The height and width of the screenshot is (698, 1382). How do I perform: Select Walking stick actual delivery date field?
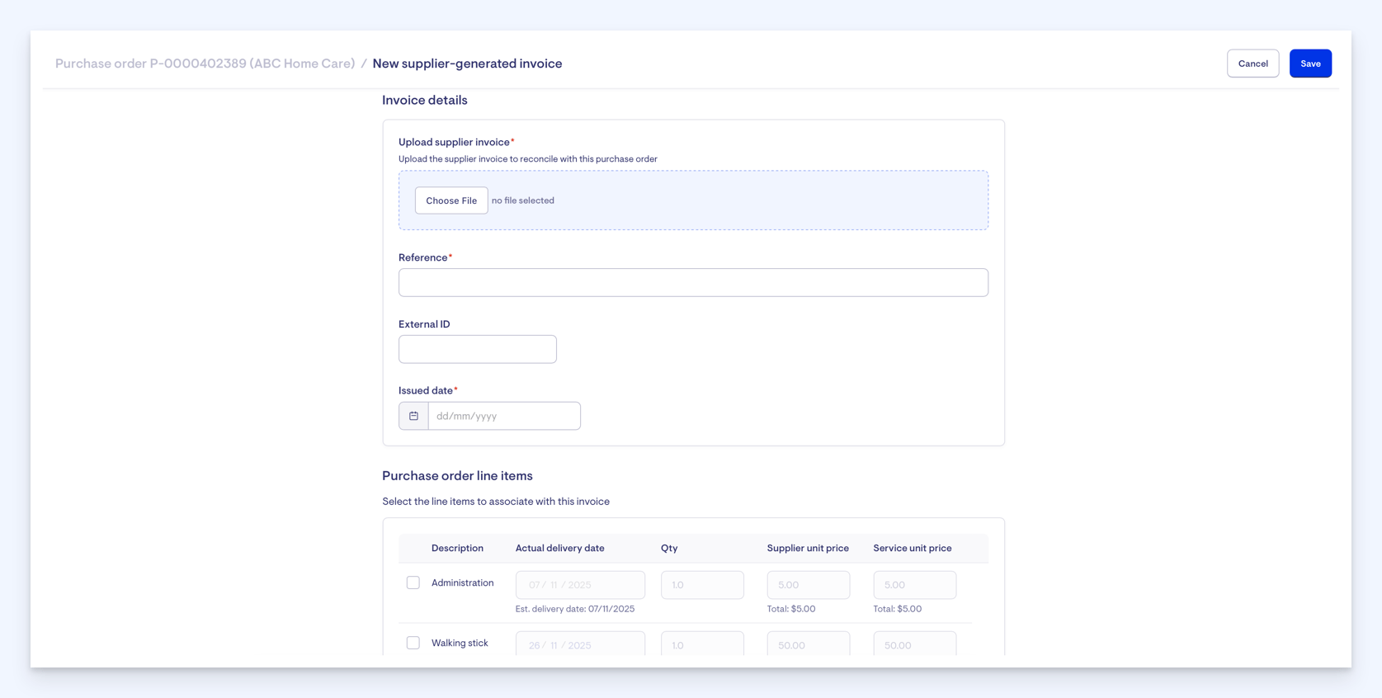click(580, 644)
